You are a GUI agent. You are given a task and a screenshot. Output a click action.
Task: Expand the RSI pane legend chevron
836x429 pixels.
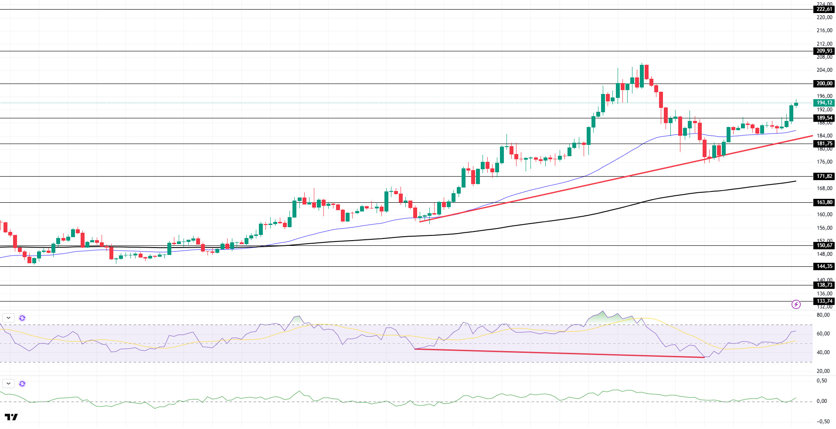click(9, 318)
